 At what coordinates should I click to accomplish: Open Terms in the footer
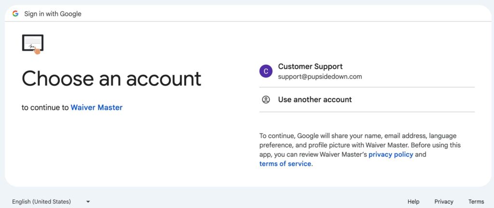click(x=476, y=202)
